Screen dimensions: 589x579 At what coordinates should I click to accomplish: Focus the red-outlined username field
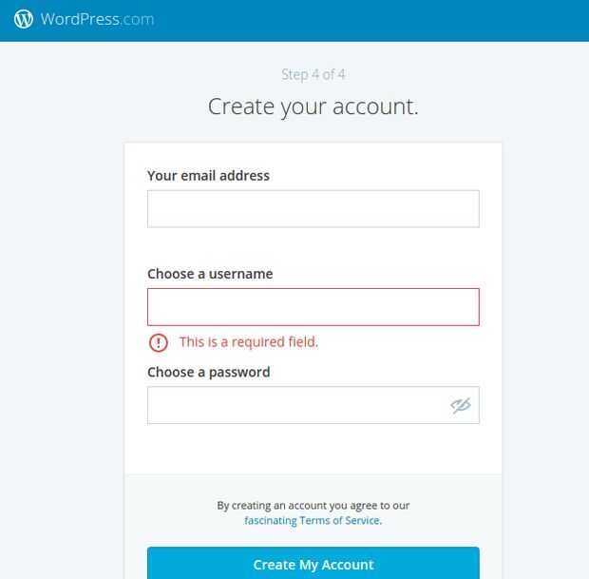313,307
